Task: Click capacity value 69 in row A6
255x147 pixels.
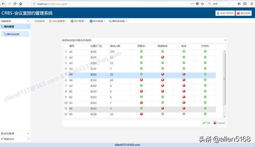Action: 112,80
